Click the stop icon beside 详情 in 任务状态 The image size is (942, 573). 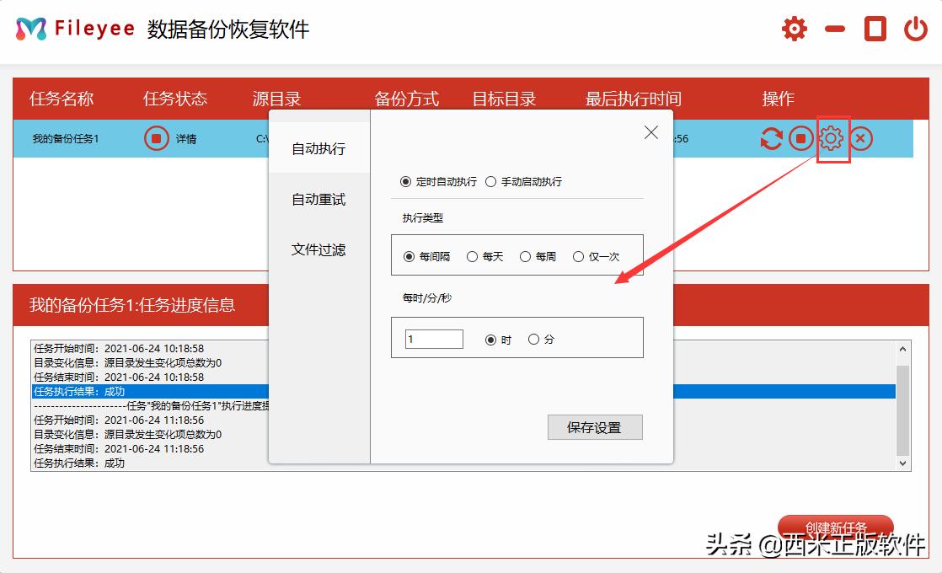(155, 138)
